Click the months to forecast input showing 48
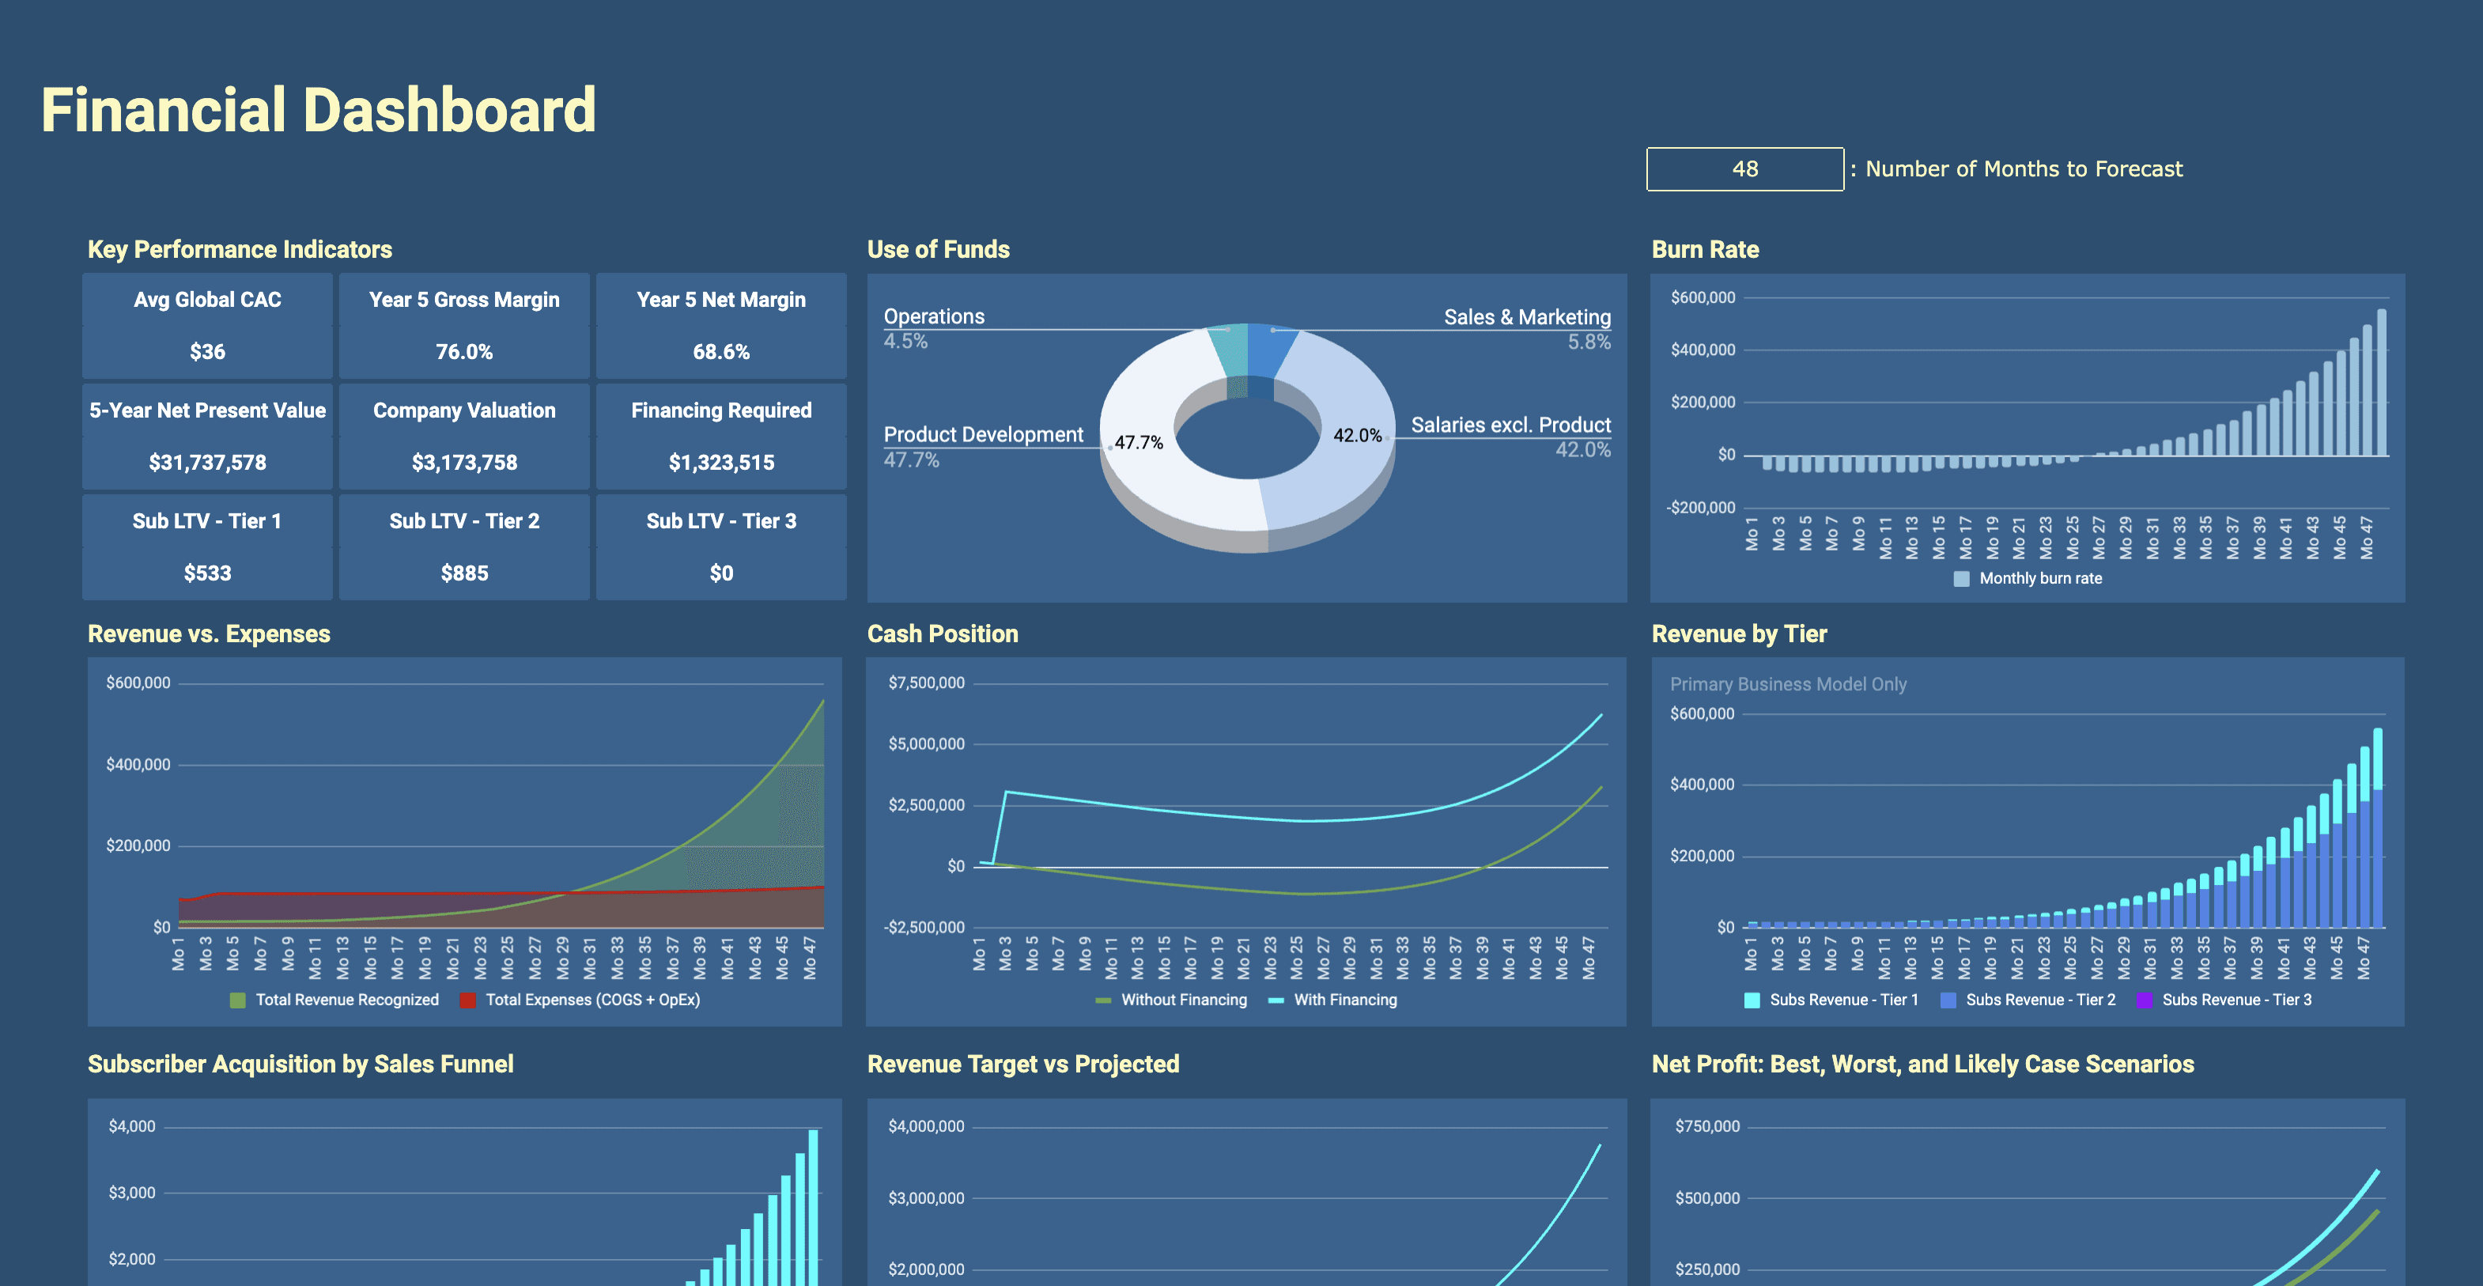 point(1744,170)
